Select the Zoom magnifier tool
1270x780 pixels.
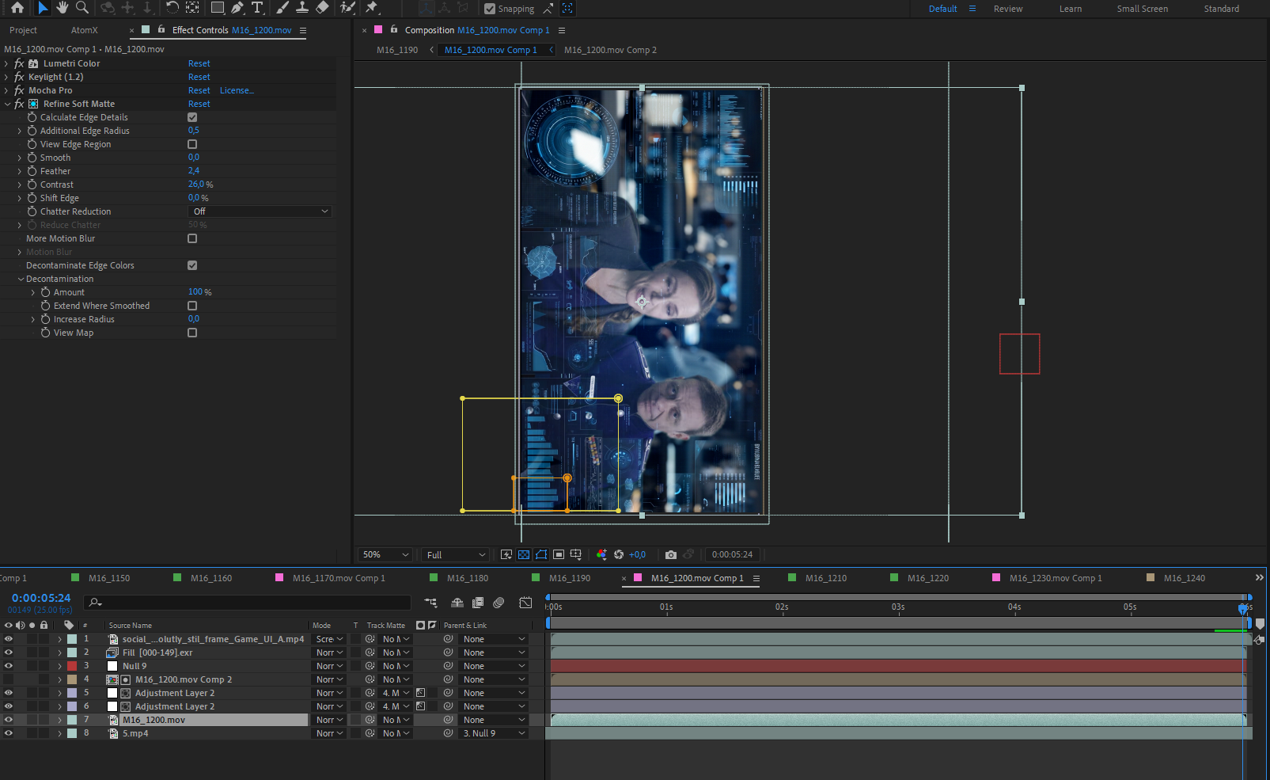pyautogui.click(x=82, y=8)
